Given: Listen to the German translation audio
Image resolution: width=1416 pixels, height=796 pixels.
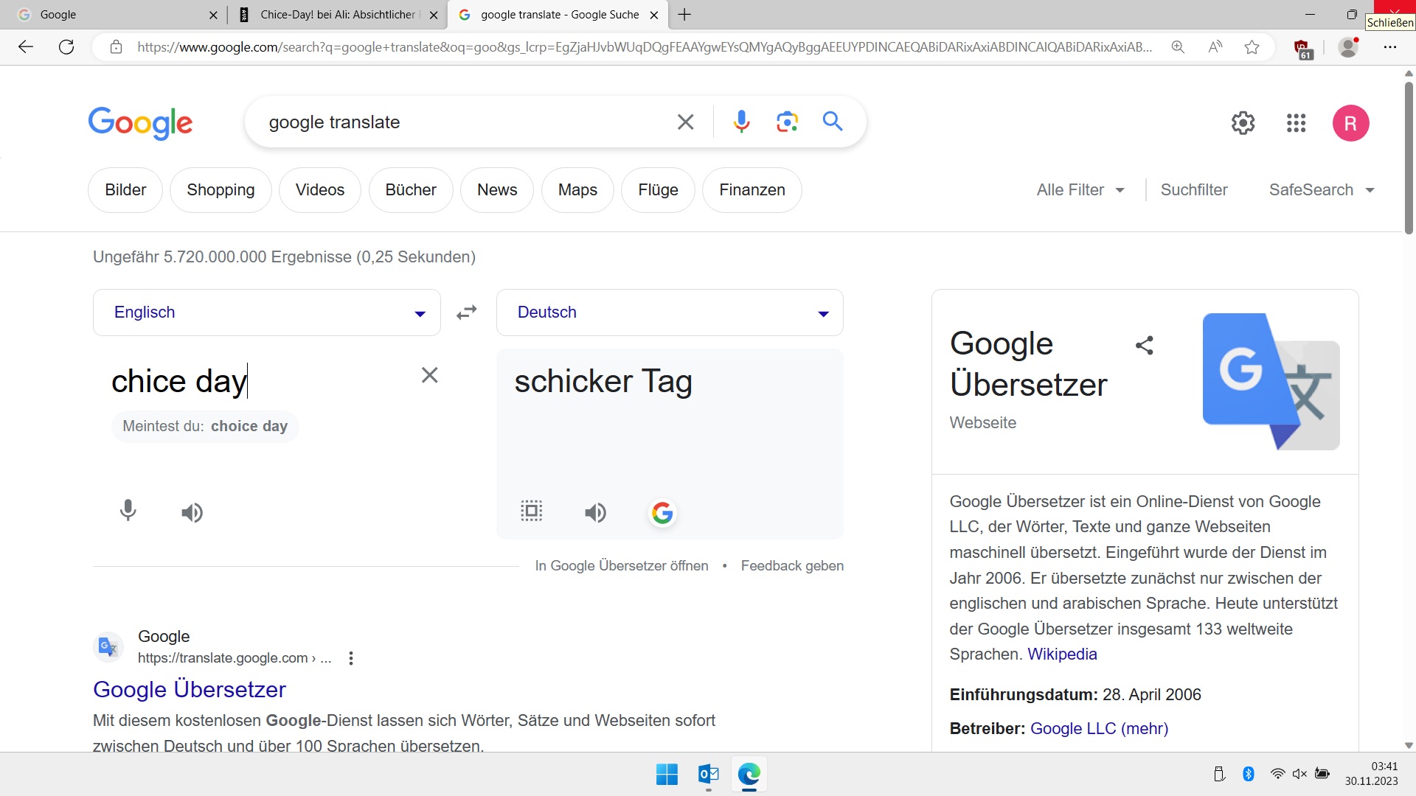Looking at the screenshot, I should pyautogui.click(x=595, y=512).
